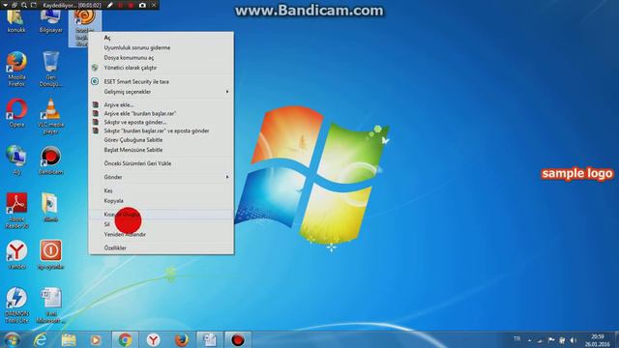Select the 'burdan başlar' desktop shortcut
The width and height of the screenshot is (619, 348).
84,28
